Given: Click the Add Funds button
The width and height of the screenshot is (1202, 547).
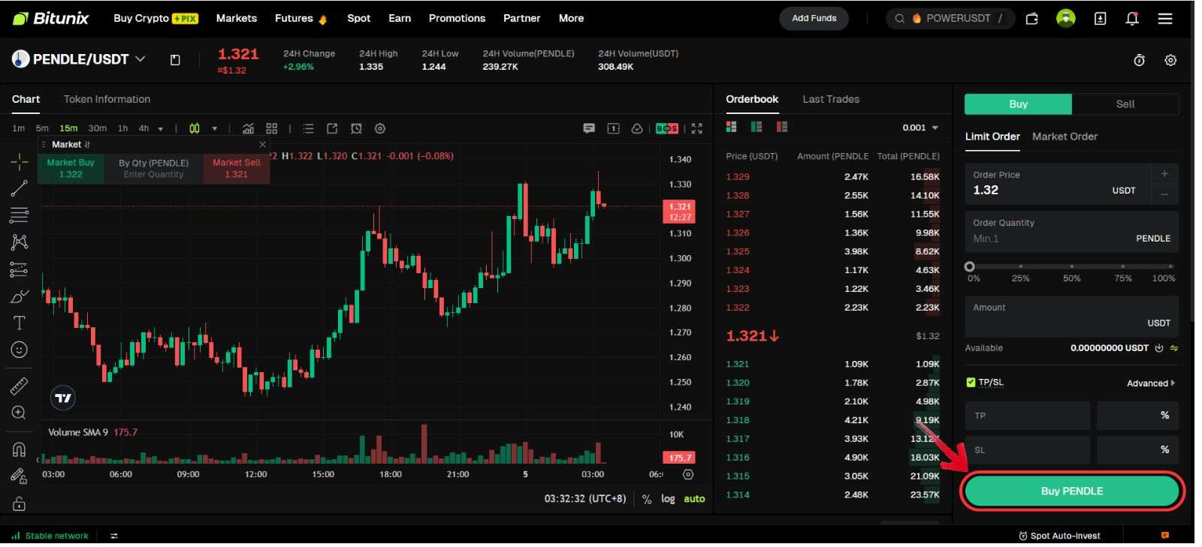Looking at the screenshot, I should [x=814, y=19].
